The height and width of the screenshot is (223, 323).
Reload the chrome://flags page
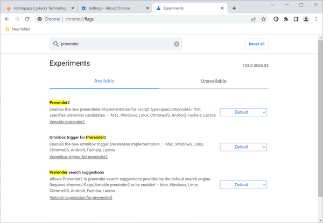27,19
